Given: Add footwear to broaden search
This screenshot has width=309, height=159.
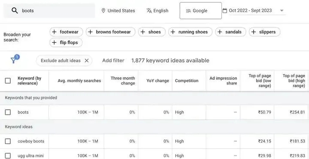Looking at the screenshot, I should [66, 32].
